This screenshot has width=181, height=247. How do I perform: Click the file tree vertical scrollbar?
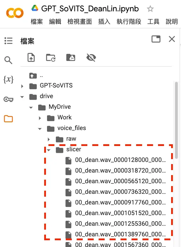pos(176,120)
